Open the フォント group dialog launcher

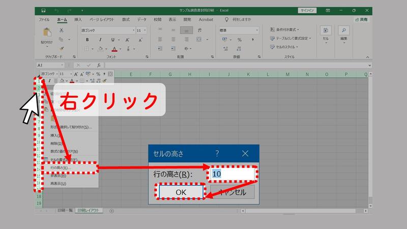(x=147, y=56)
